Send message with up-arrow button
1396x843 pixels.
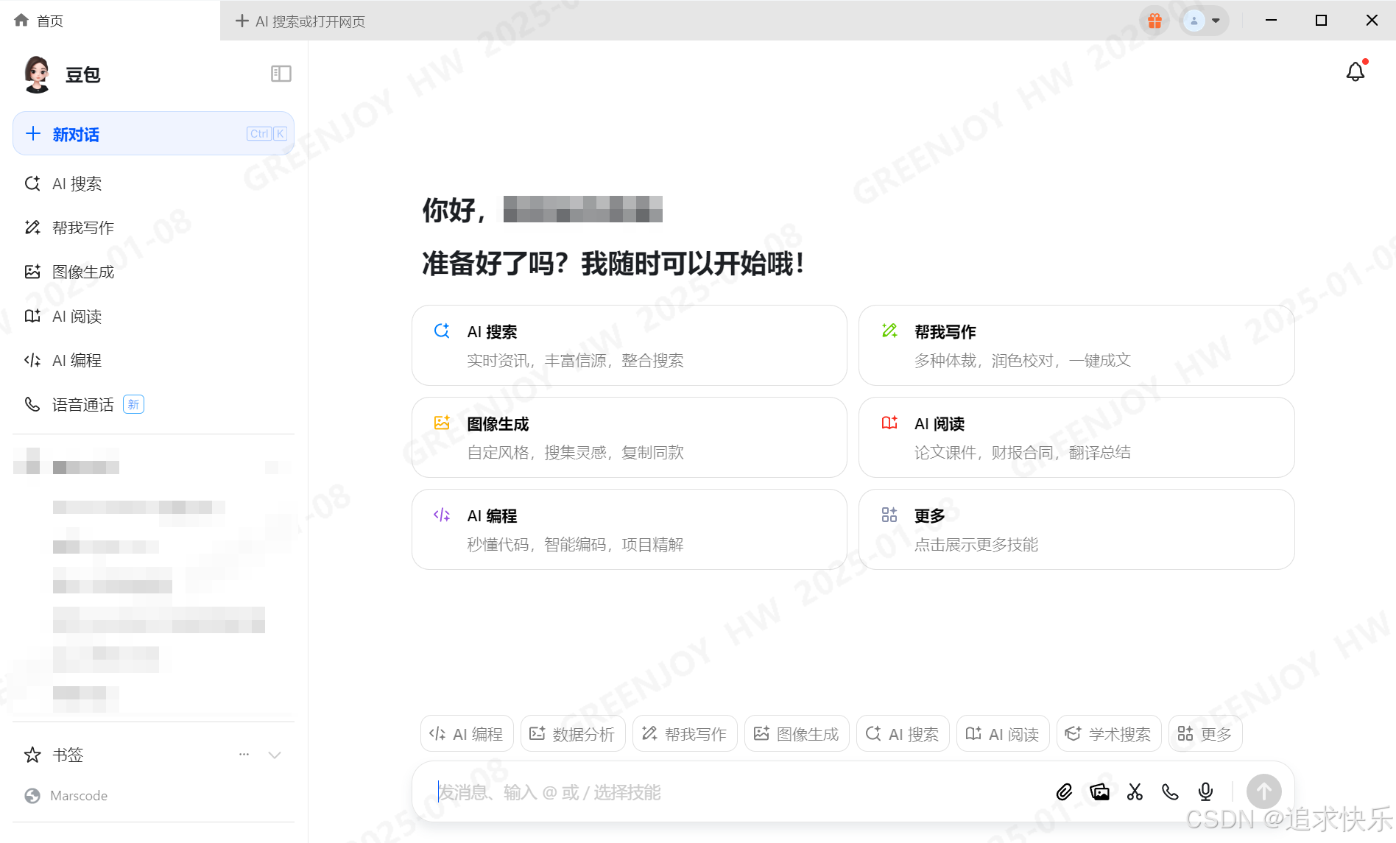point(1264,792)
